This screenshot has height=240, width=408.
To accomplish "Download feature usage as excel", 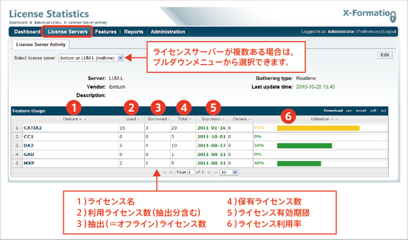I will (x=361, y=111).
